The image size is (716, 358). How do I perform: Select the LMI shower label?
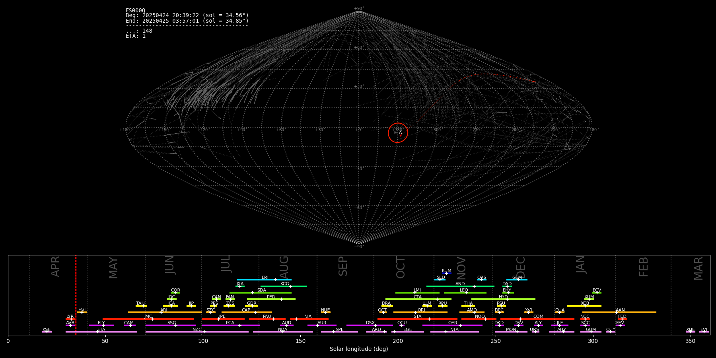417,290
